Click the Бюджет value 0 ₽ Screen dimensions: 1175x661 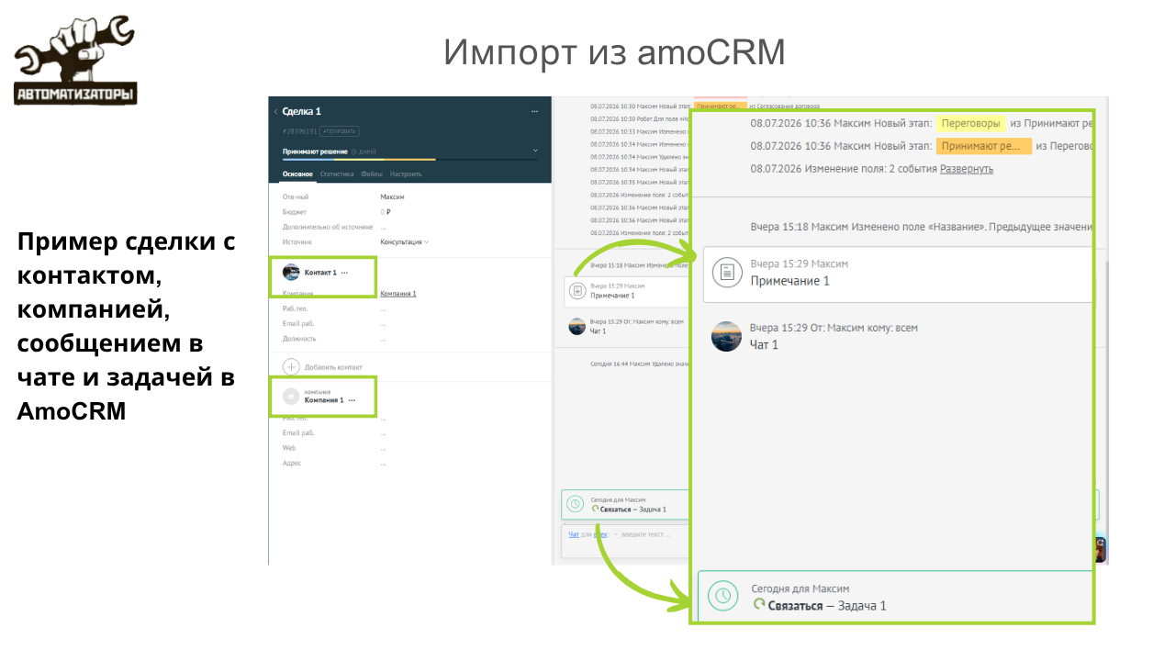386,212
